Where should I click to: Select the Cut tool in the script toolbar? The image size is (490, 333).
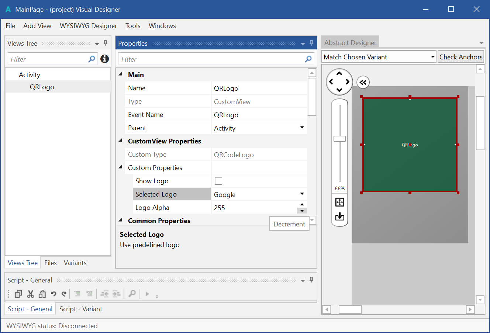(x=31, y=294)
